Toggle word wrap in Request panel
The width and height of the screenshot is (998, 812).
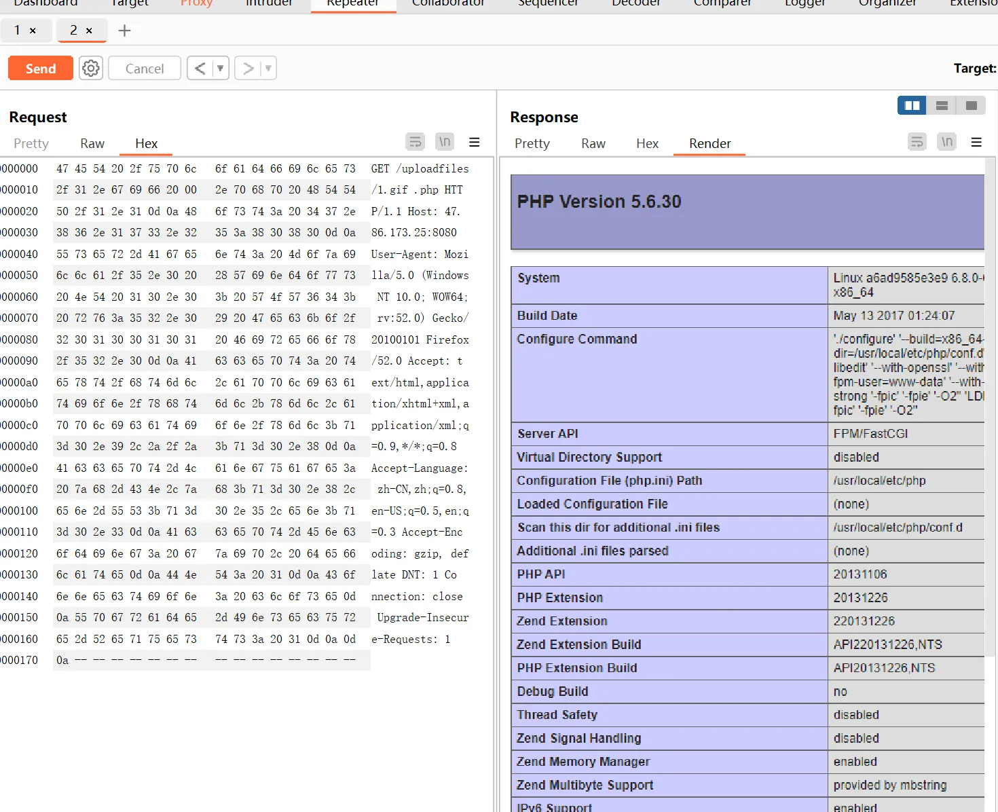coord(415,142)
